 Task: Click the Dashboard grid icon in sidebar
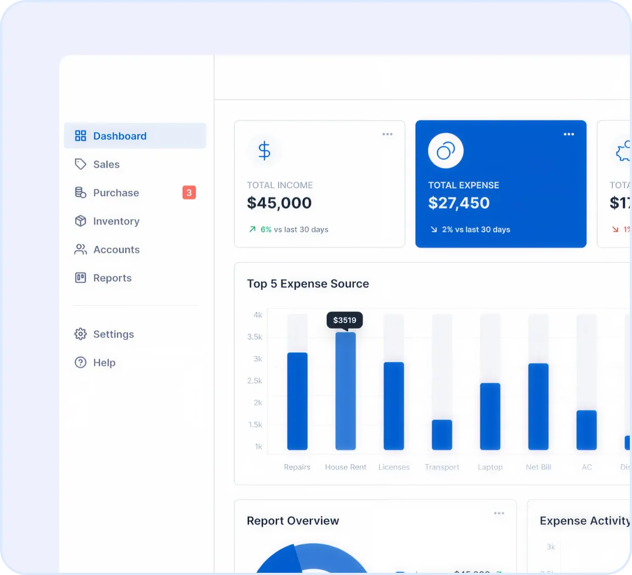tap(81, 136)
